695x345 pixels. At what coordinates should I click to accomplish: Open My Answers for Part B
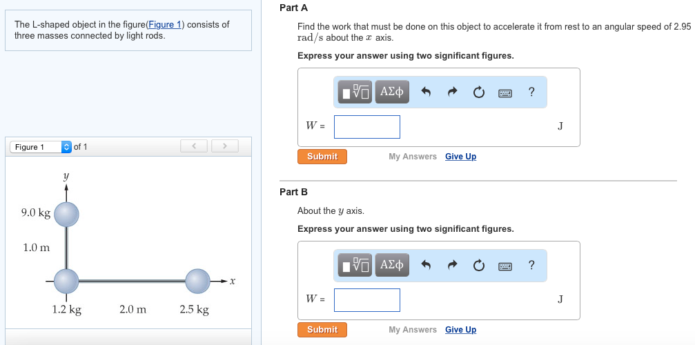pyautogui.click(x=413, y=330)
